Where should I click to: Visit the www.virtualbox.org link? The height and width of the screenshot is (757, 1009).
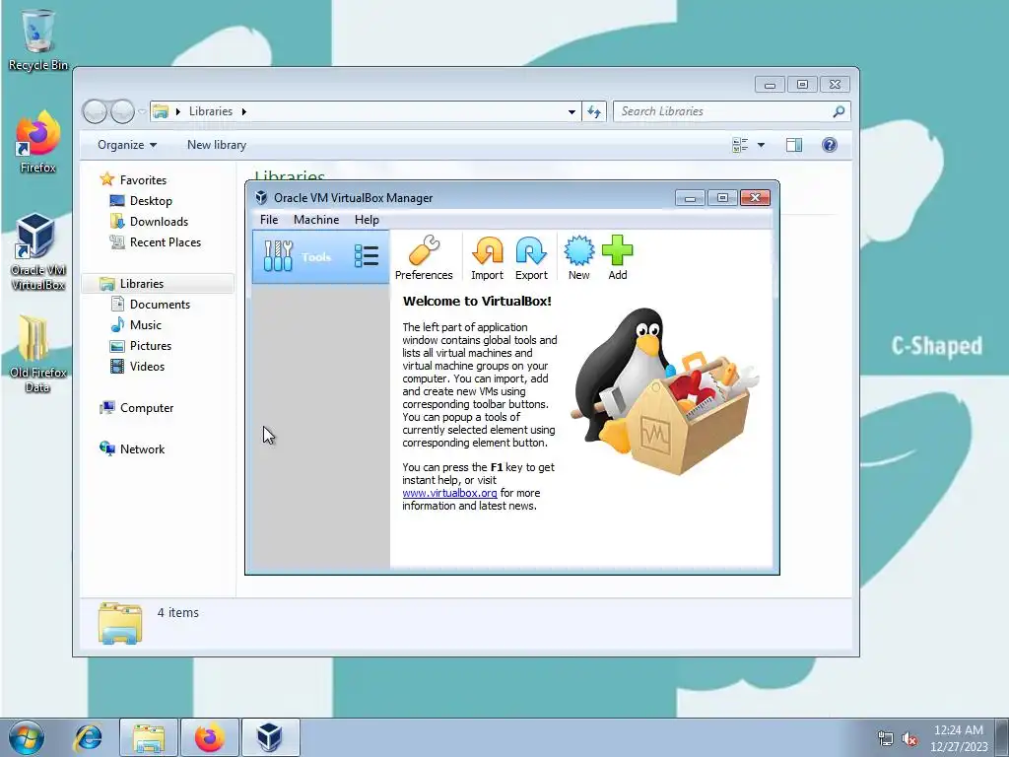point(449,493)
